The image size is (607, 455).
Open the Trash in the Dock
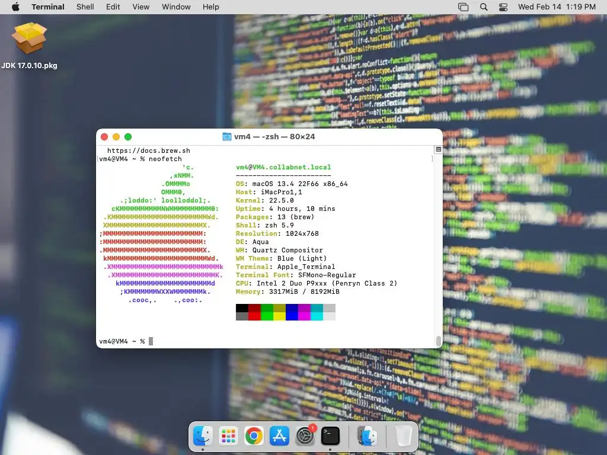point(403,436)
